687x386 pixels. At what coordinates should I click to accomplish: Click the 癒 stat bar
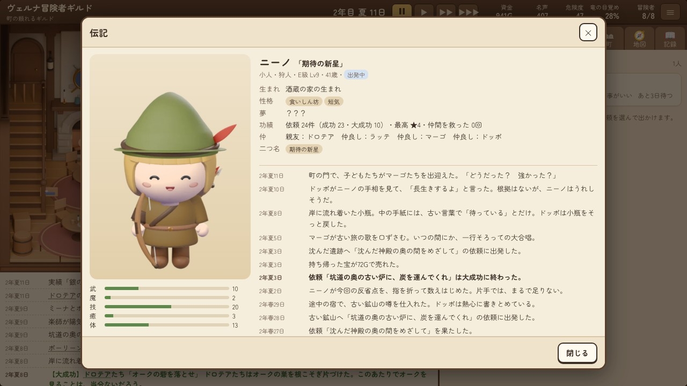click(x=167, y=316)
